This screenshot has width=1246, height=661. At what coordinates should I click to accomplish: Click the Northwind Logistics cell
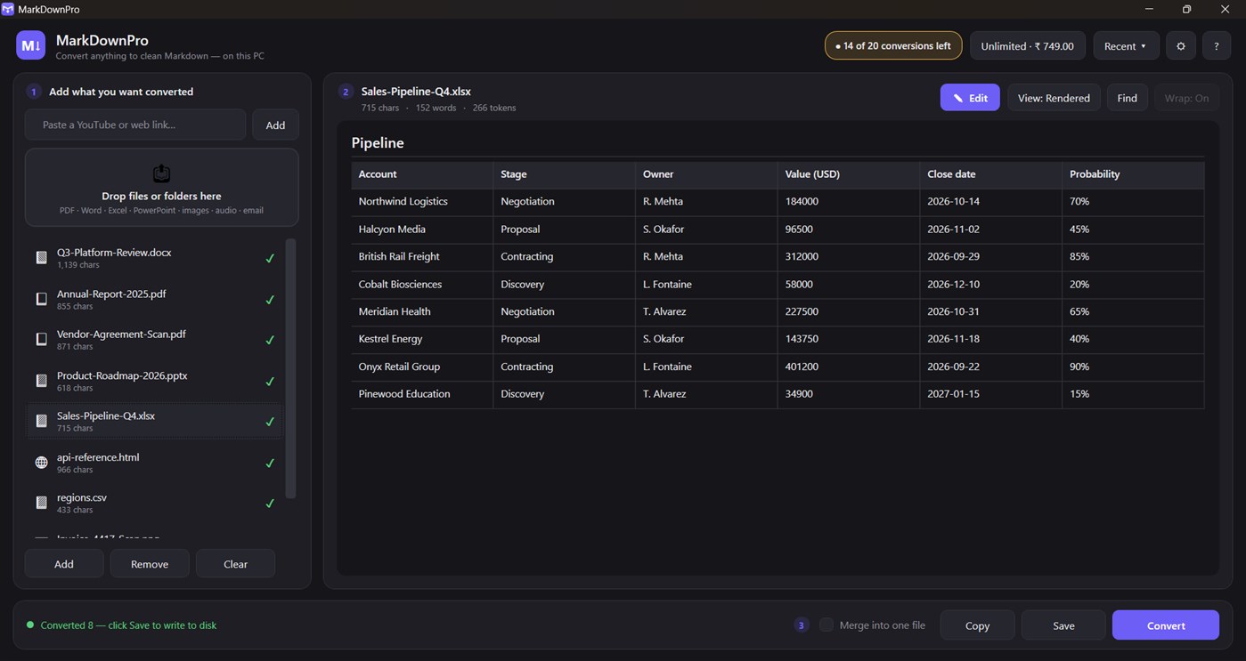(422, 202)
